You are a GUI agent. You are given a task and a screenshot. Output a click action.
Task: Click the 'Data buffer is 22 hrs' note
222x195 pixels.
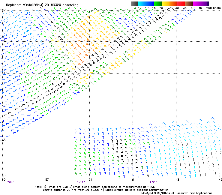(64, 190)
